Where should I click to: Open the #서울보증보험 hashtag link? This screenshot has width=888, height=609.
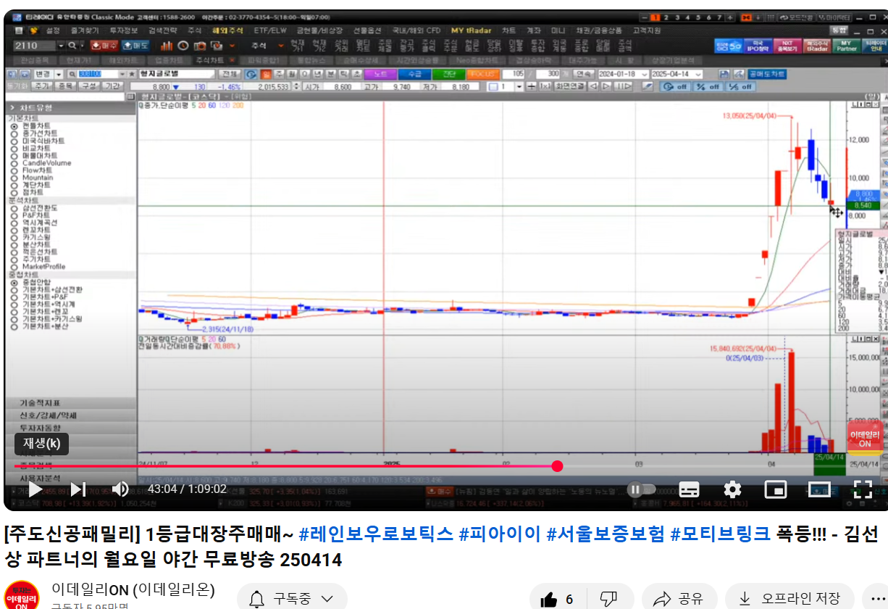605,535
